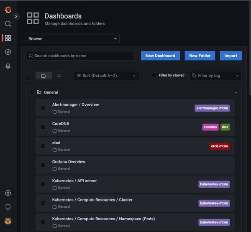
Task: Click the etcd-mixin tag
Action: [220, 146]
